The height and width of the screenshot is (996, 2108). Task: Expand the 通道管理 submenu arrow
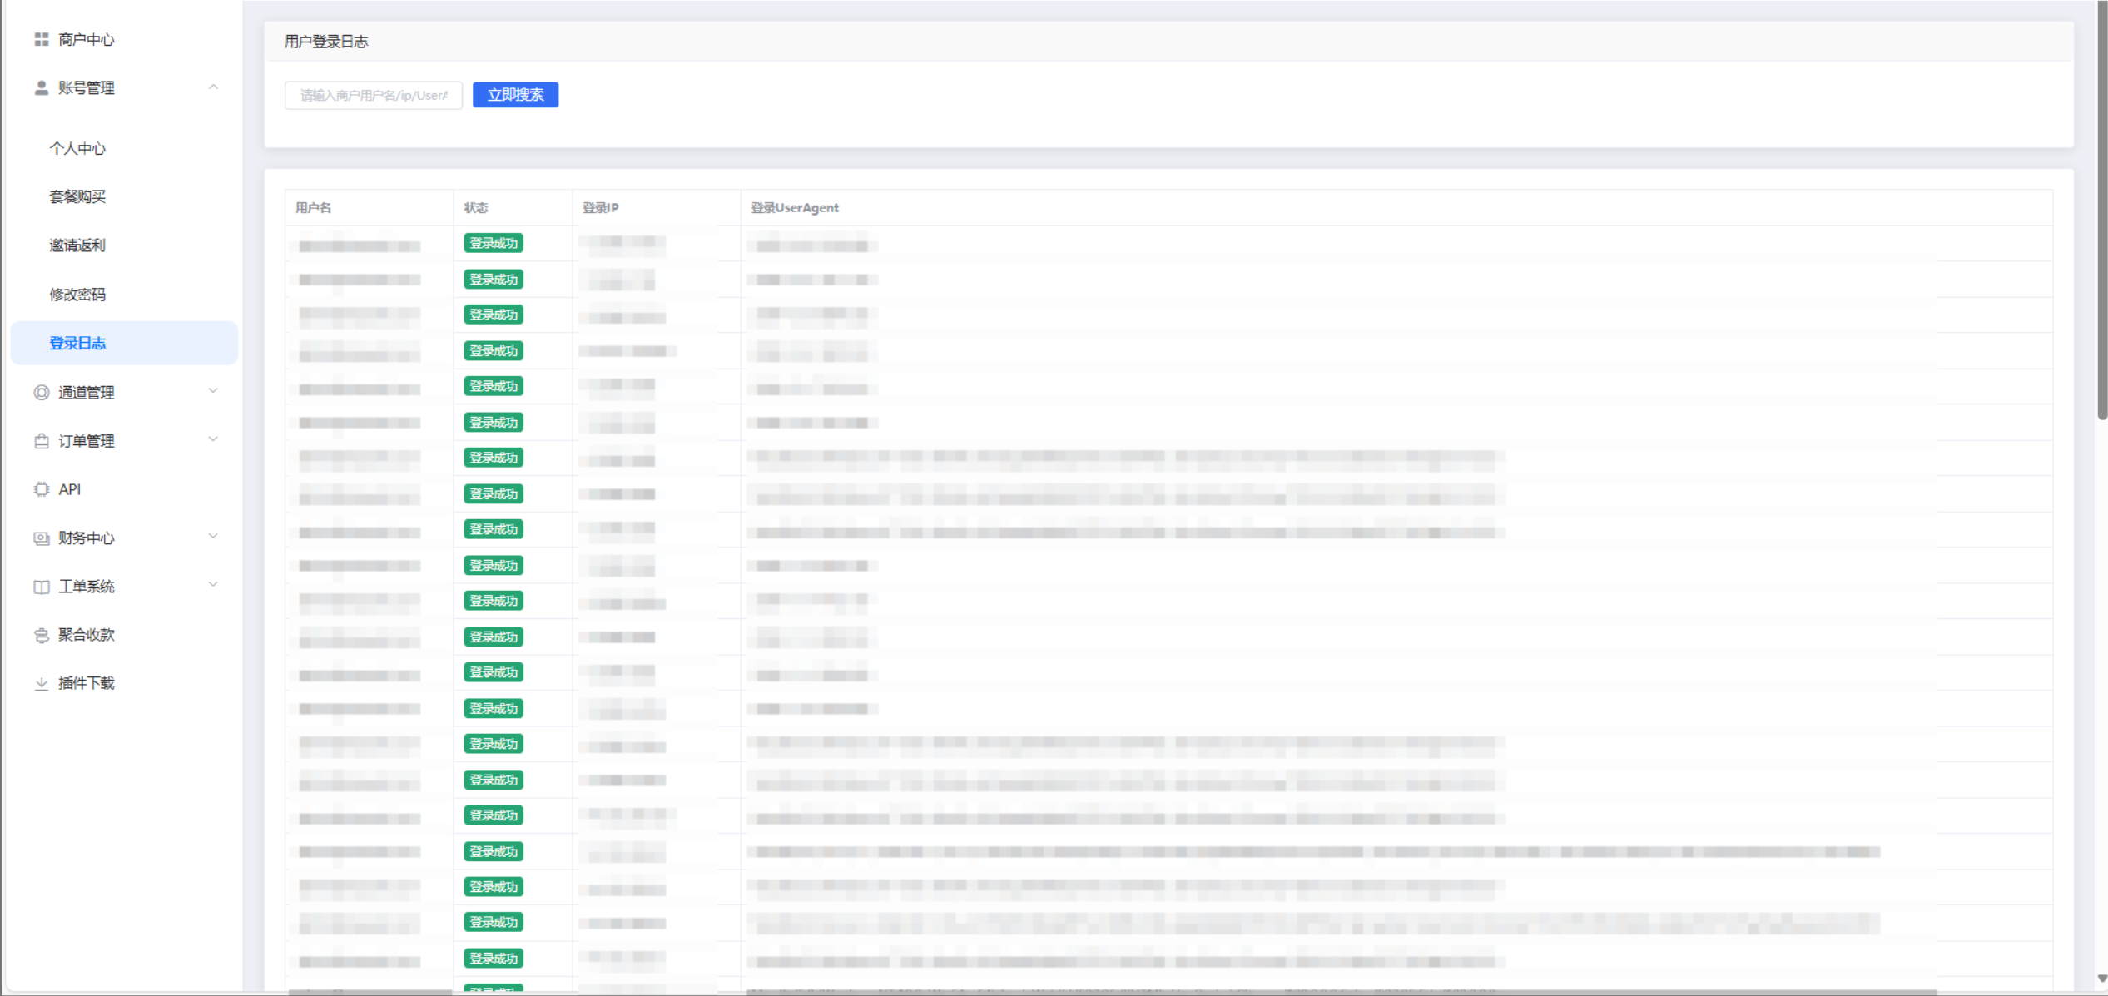tap(213, 391)
